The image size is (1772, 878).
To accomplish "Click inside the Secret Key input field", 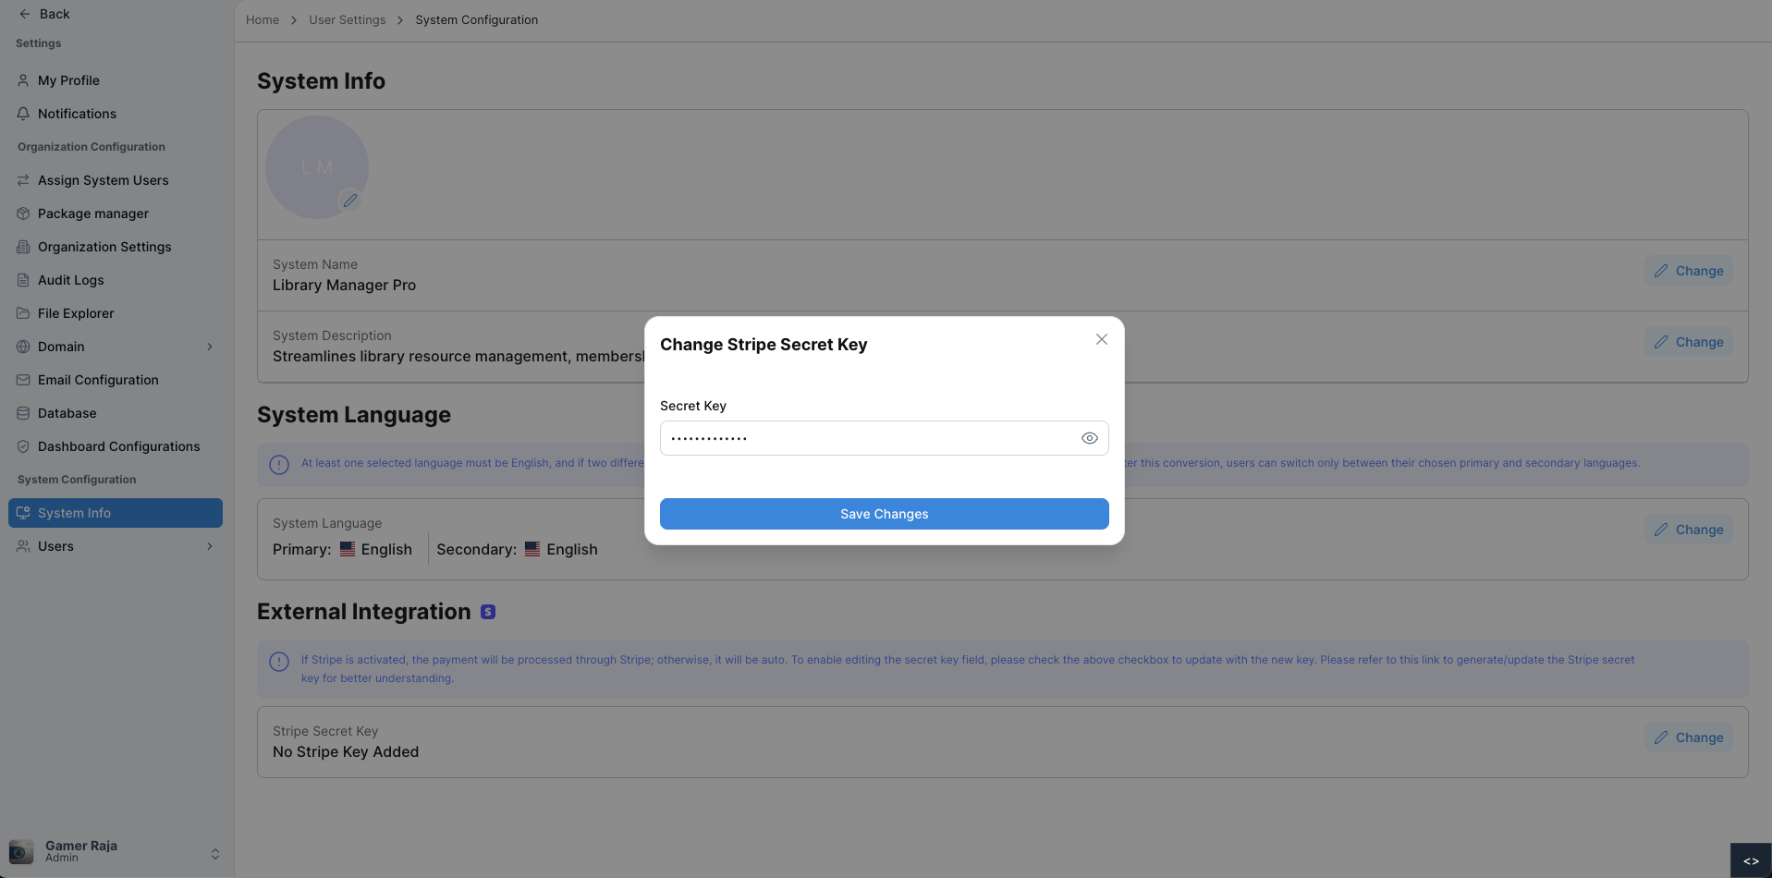I will coord(860,437).
